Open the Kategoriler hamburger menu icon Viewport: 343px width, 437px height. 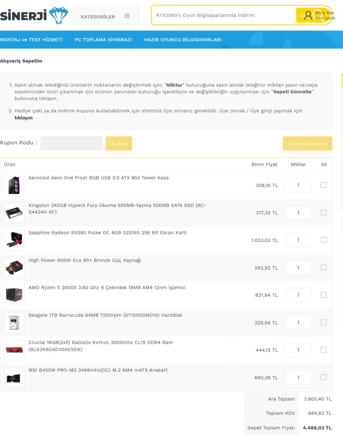click(127, 16)
